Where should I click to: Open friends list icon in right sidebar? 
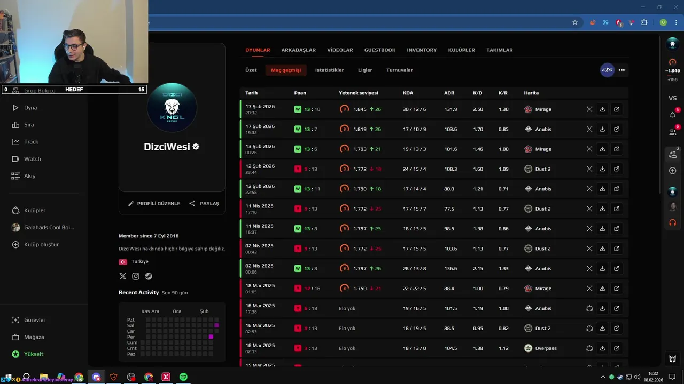(673, 132)
